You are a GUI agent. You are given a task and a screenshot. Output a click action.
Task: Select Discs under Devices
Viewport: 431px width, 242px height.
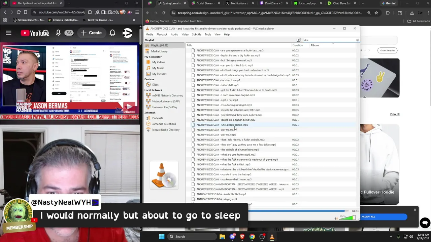[155, 85]
